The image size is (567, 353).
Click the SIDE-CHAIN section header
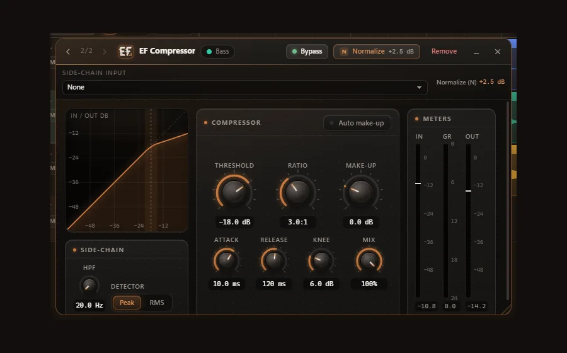[x=102, y=250]
